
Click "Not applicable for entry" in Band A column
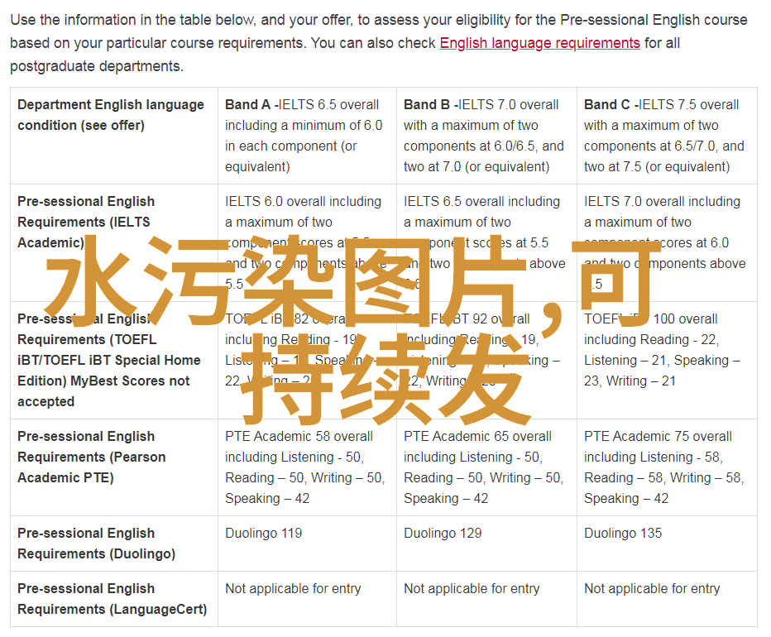[307, 599]
